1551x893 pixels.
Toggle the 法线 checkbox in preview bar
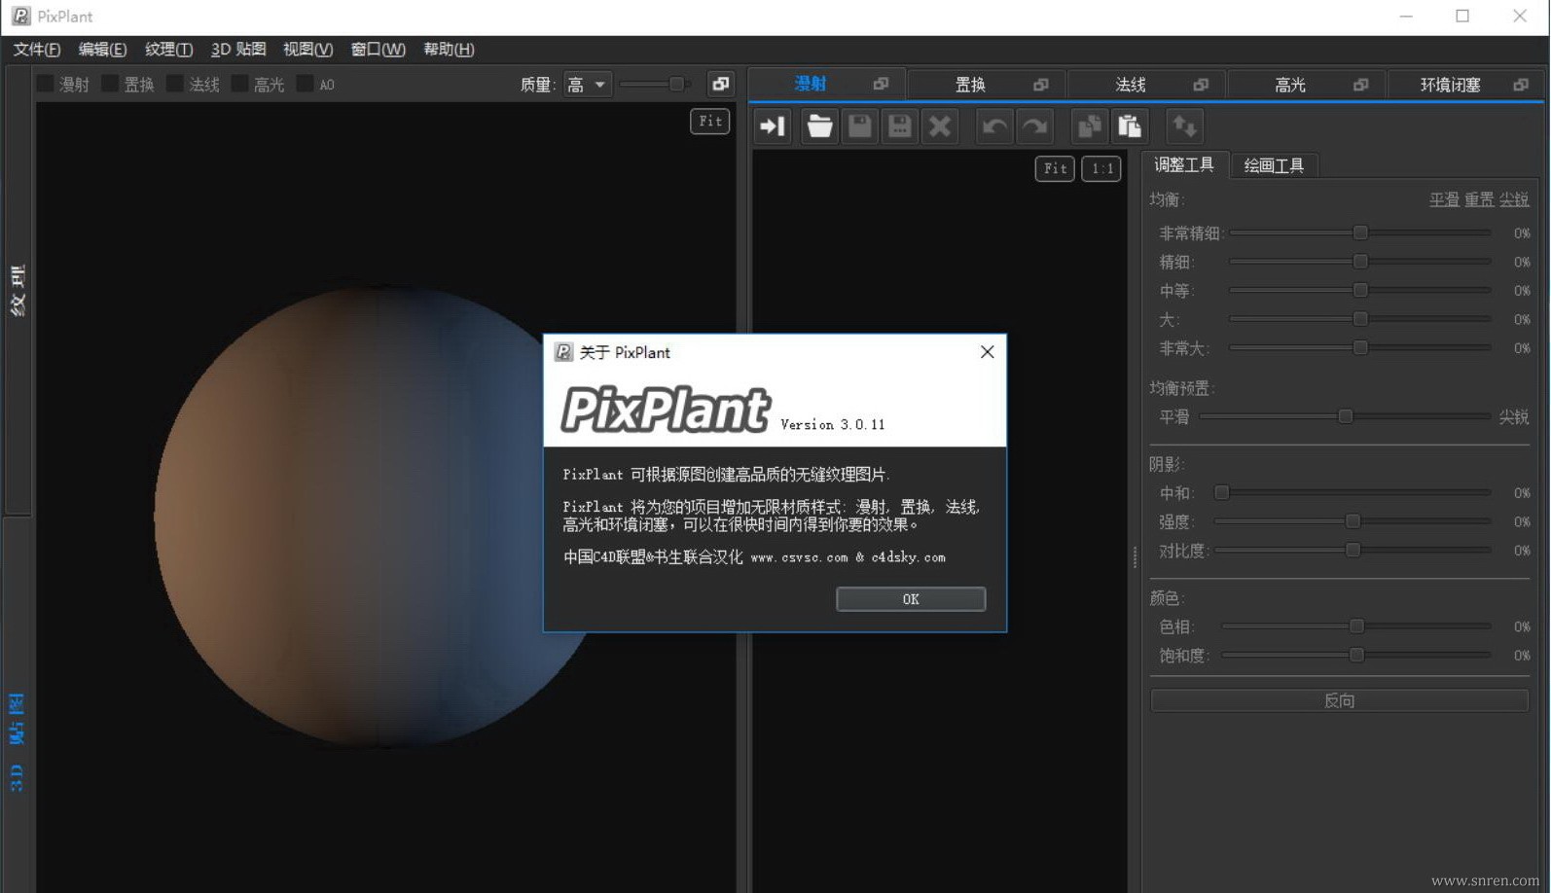coord(175,85)
